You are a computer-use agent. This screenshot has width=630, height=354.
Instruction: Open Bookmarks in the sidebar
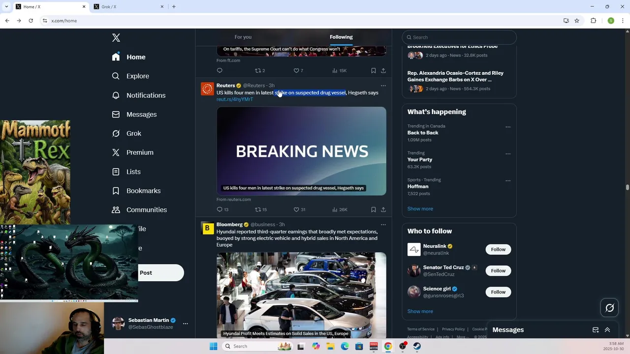pyautogui.click(x=136, y=191)
